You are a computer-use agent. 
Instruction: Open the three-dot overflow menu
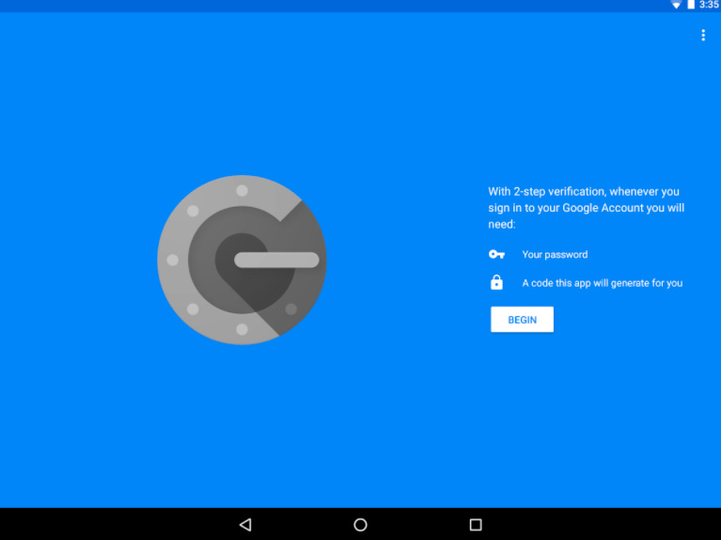702,36
